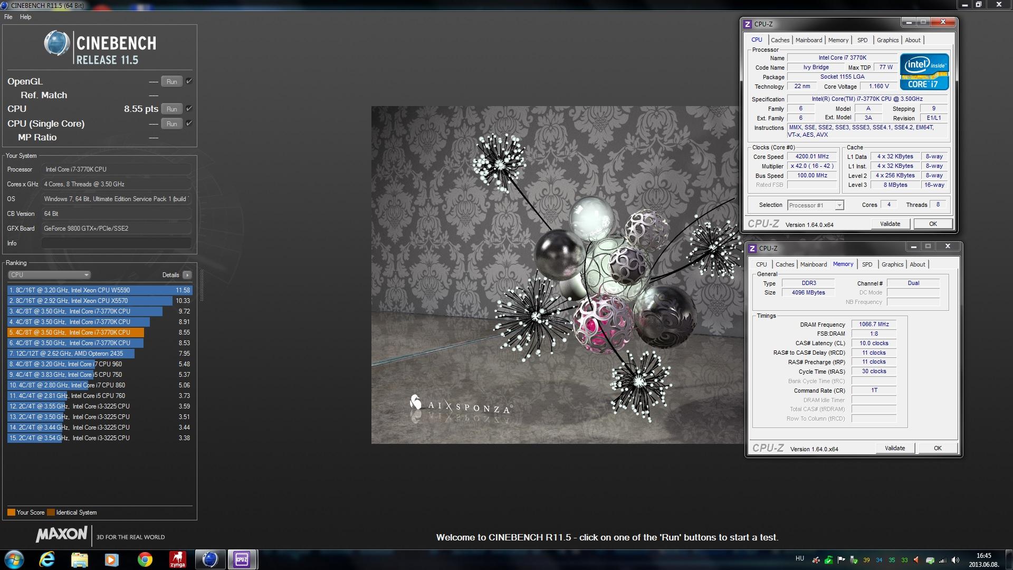The width and height of the screenshot is (1013, 570).
Task: Click the drive with green check tray icon
Action: [930, 560]
